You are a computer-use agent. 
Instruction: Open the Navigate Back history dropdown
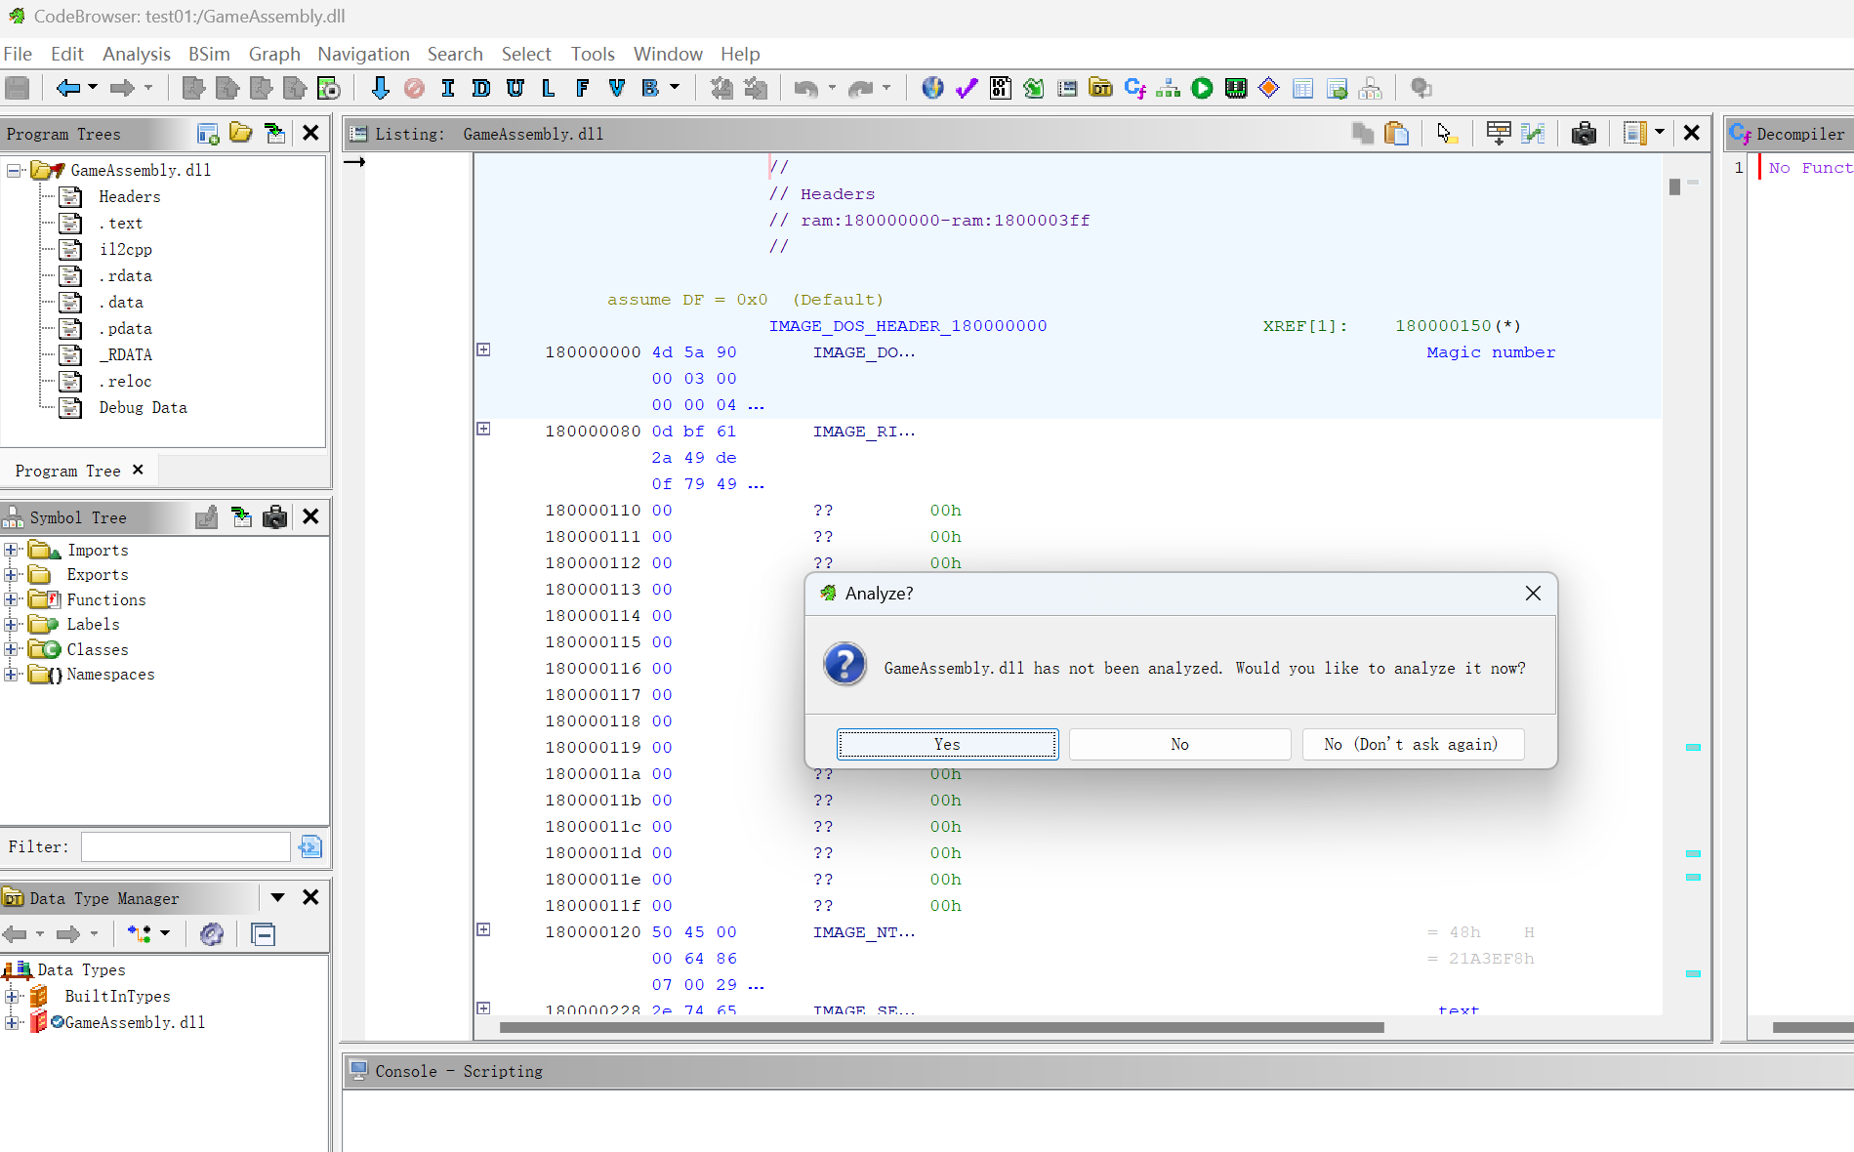click(93, 88)
